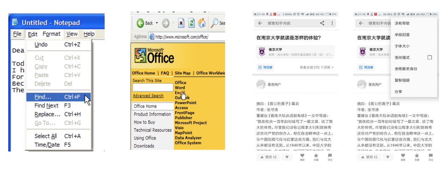Open the File menu in Notepad
Screen dimensions: 448x170
(x=17, y=34)
